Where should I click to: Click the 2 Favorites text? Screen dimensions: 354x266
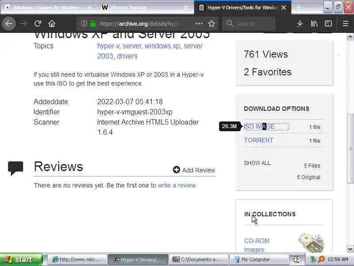[x=268, y=72]
